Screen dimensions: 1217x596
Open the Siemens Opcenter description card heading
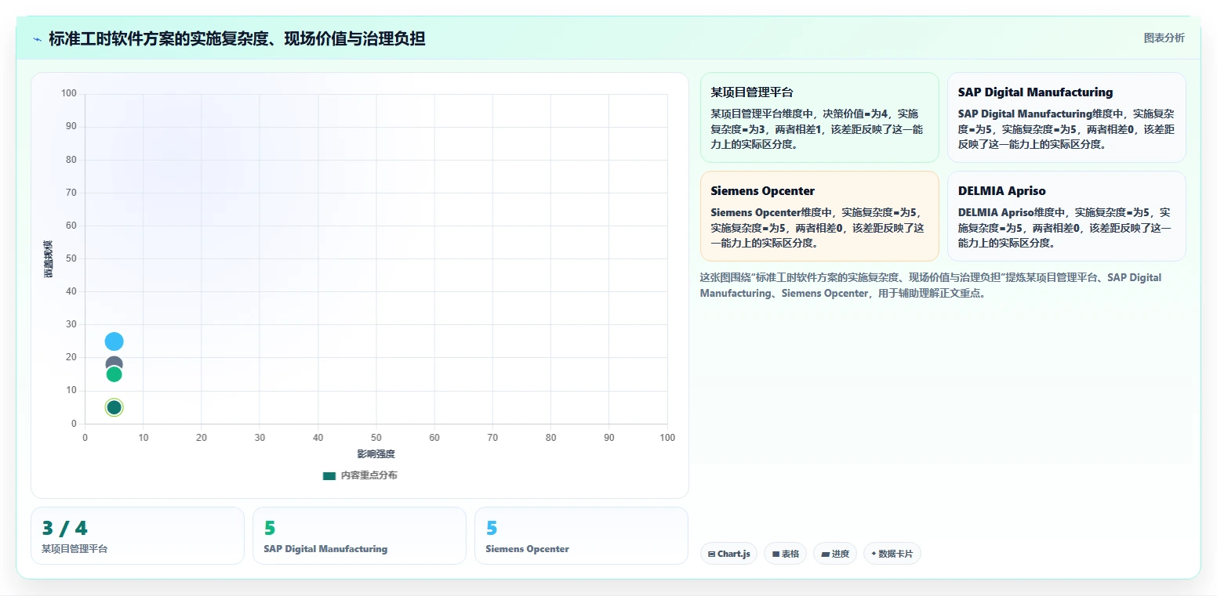(762, 191)
